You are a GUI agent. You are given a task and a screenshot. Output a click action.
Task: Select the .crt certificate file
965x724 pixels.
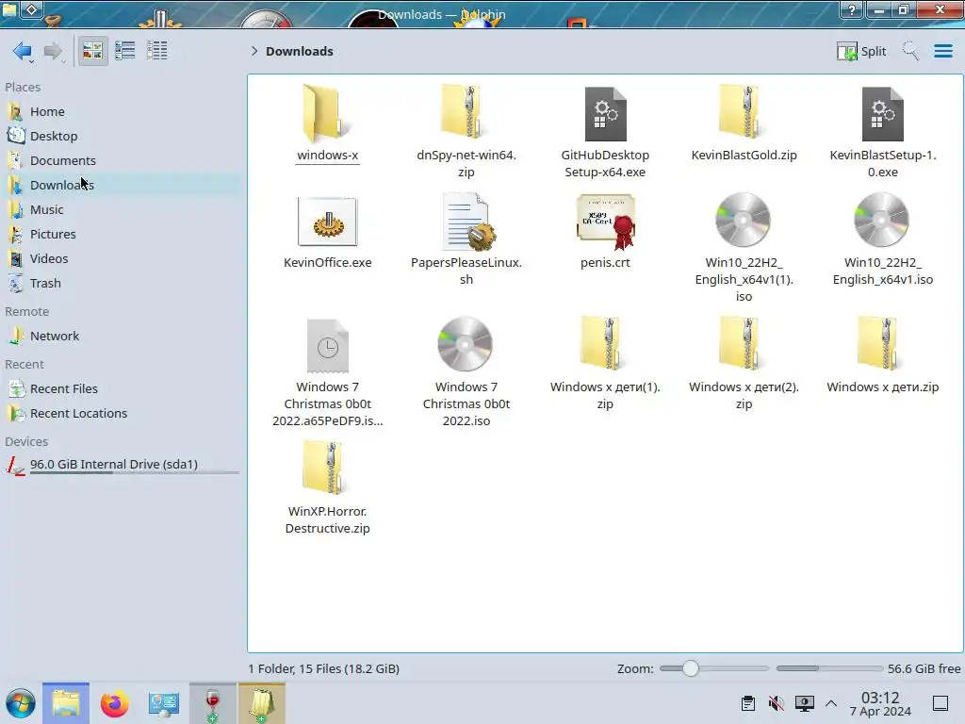pos(605,232)
